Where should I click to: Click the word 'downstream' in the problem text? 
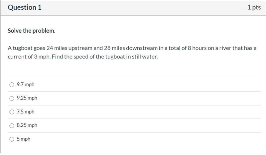pos(142,48)
